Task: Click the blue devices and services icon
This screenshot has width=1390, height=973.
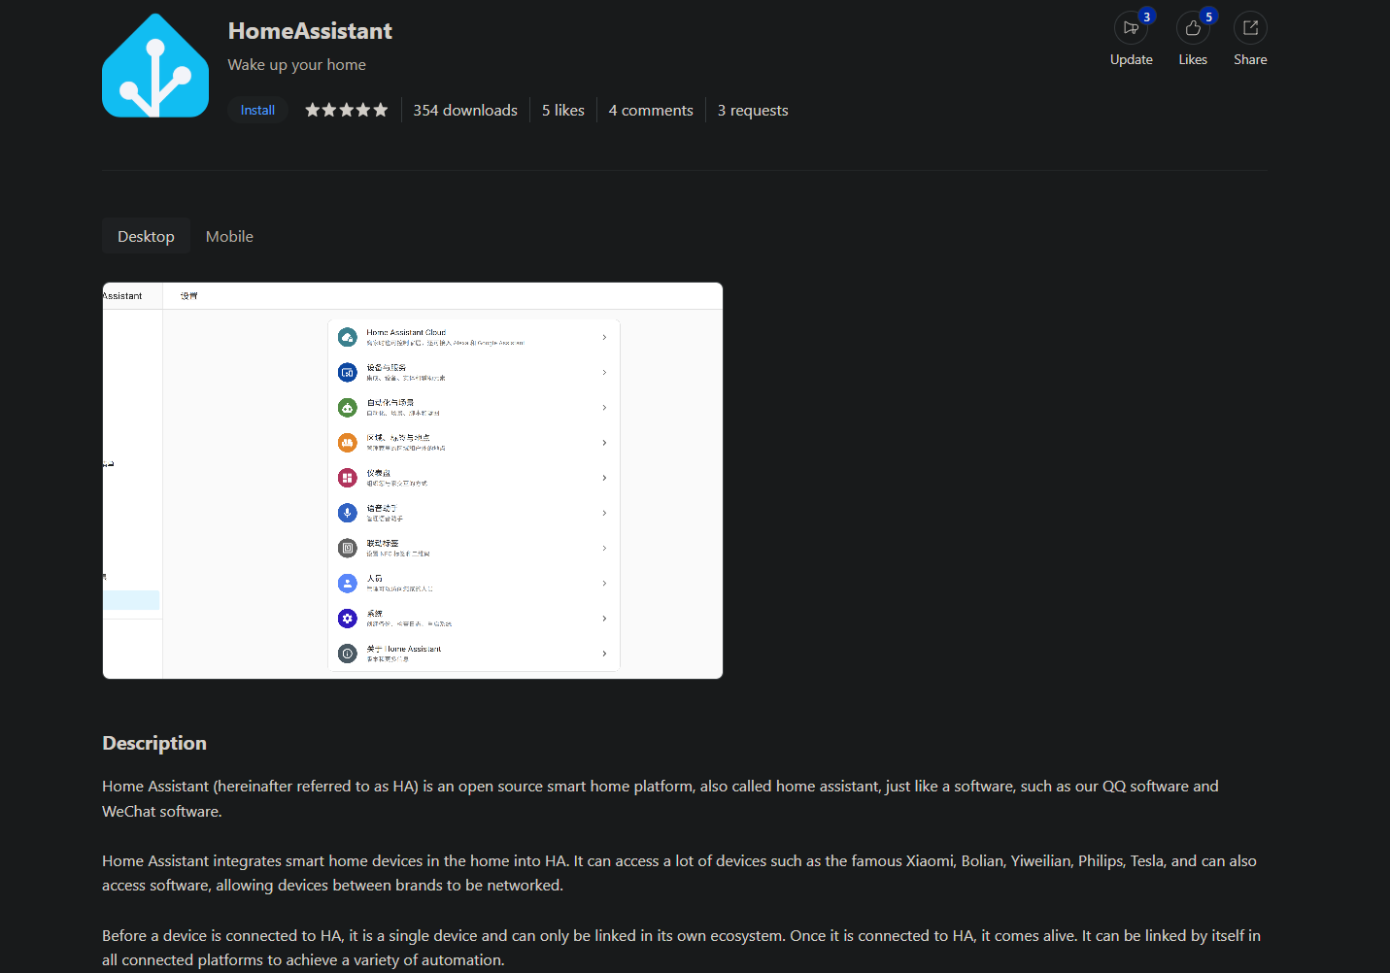Action: (348, 372)
